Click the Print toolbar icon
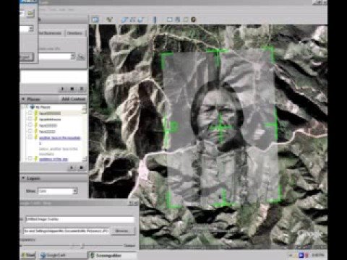 178,19
